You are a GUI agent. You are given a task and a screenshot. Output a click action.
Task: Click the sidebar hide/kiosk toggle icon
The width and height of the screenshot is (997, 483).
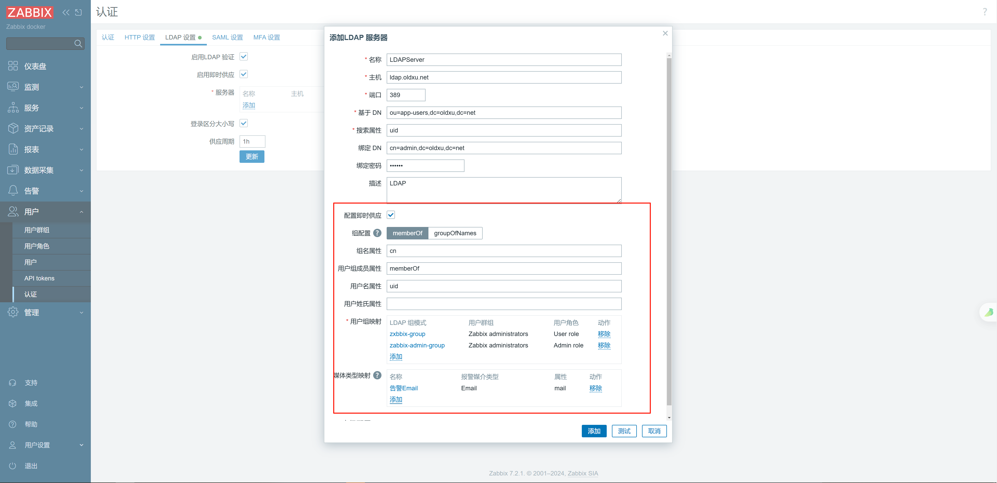79,12
